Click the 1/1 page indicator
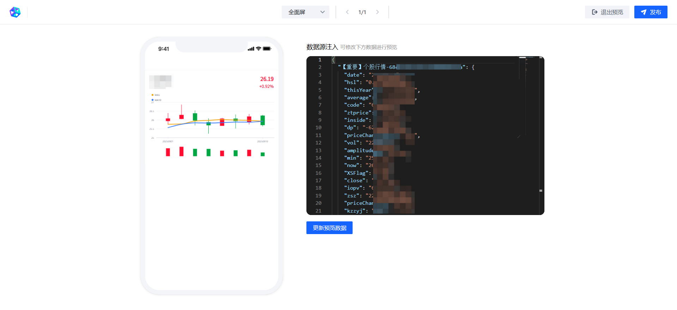 362,12
